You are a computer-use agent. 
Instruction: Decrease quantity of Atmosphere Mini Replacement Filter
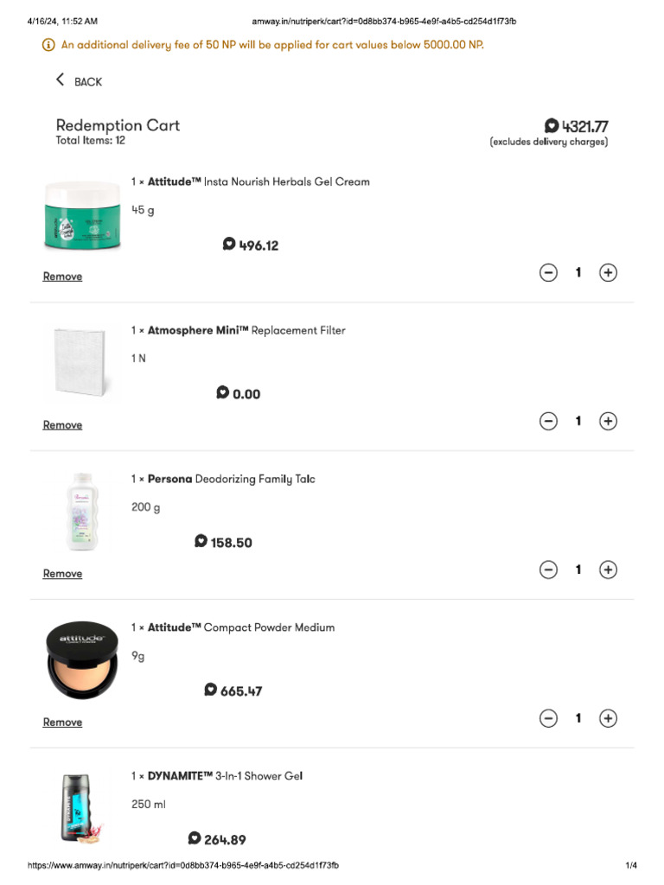[548, 422]
